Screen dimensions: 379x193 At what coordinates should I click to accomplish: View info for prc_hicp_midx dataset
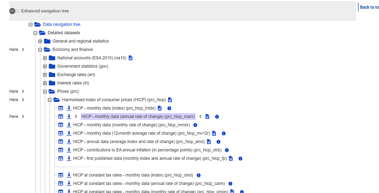[x=169, y=108]
